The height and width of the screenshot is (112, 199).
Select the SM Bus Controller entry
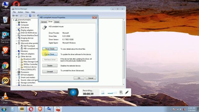tap(30, 64)
